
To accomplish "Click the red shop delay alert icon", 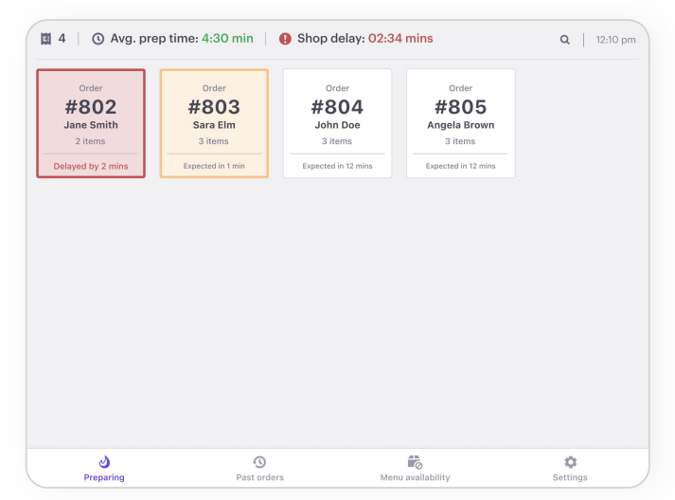I will 285,39.
